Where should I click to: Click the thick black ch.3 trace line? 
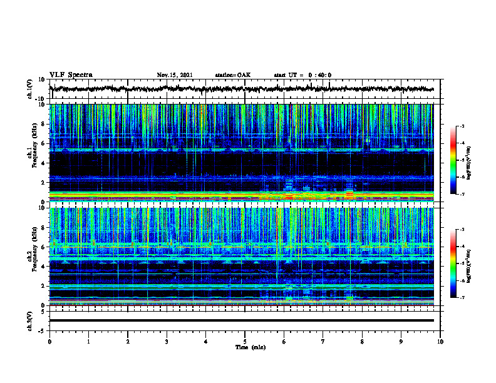pyautogui.click(x=241, y=320)
